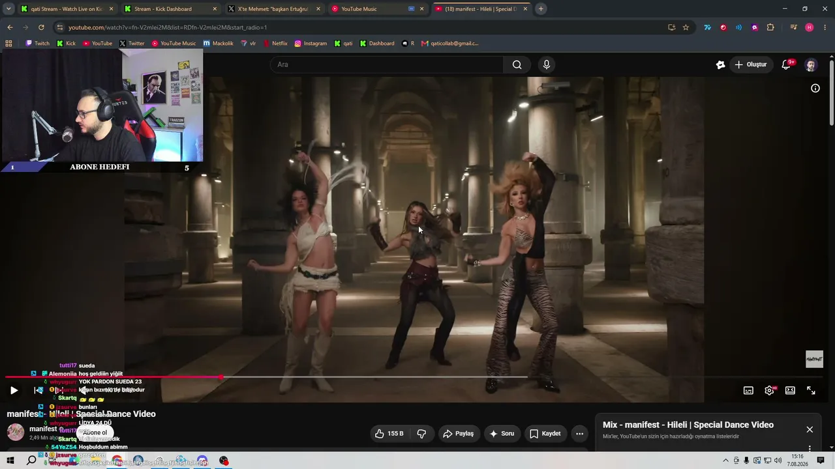The image size is (835, 469).
Task: Open the Twitch bookmark
Action: click(37, 44)
